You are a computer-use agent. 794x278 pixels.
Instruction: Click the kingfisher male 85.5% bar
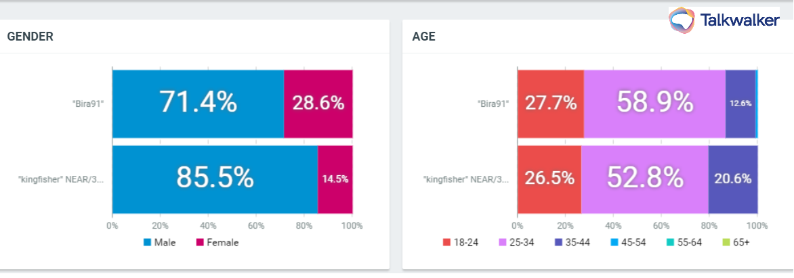tap(215, 178)
